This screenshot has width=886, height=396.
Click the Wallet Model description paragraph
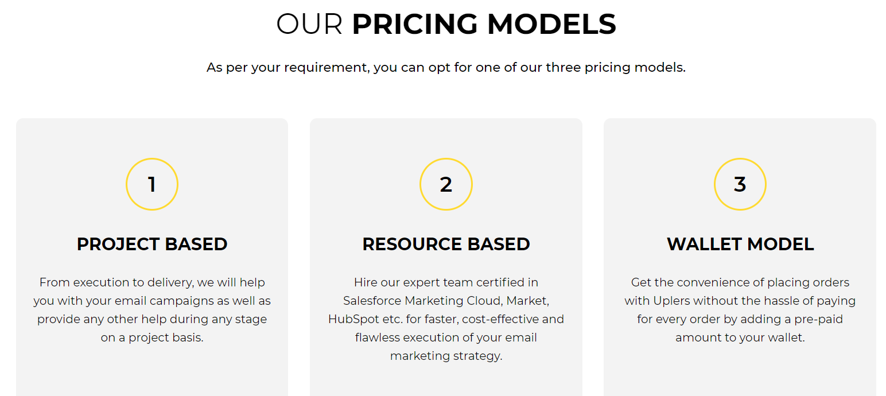(x=740, y=310)
